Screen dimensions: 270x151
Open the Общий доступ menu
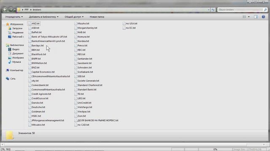[74, 17]
